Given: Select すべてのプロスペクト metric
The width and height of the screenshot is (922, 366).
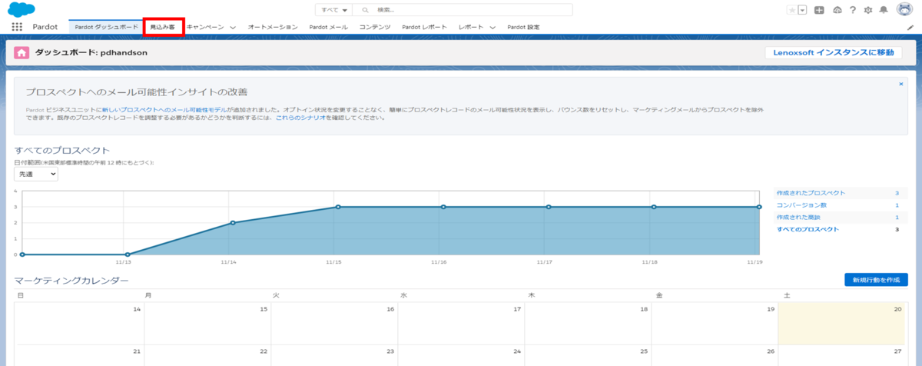Looking at the screenshot, I should click(x=808, y=229).
